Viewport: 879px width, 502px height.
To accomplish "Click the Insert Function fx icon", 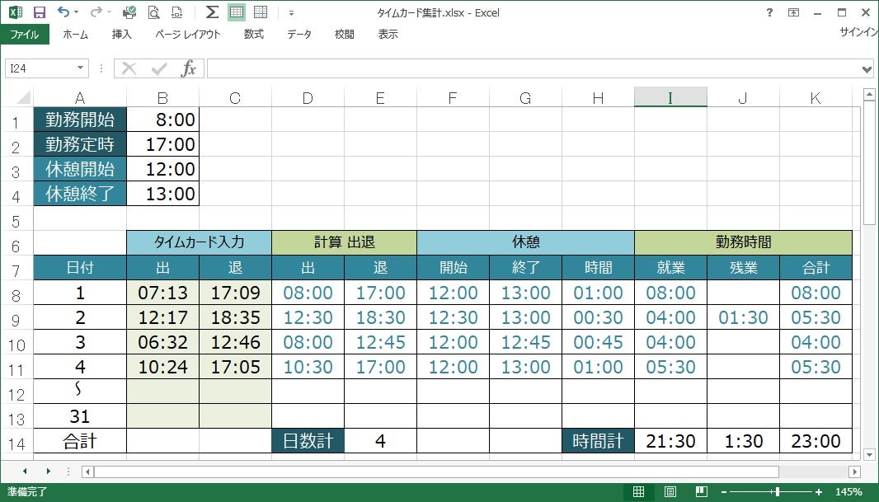I will (x=189, y=68).
